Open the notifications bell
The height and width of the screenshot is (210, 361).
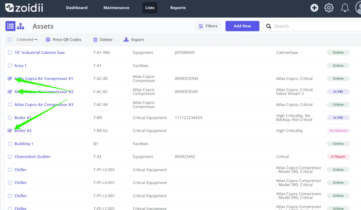coord(345,8)
